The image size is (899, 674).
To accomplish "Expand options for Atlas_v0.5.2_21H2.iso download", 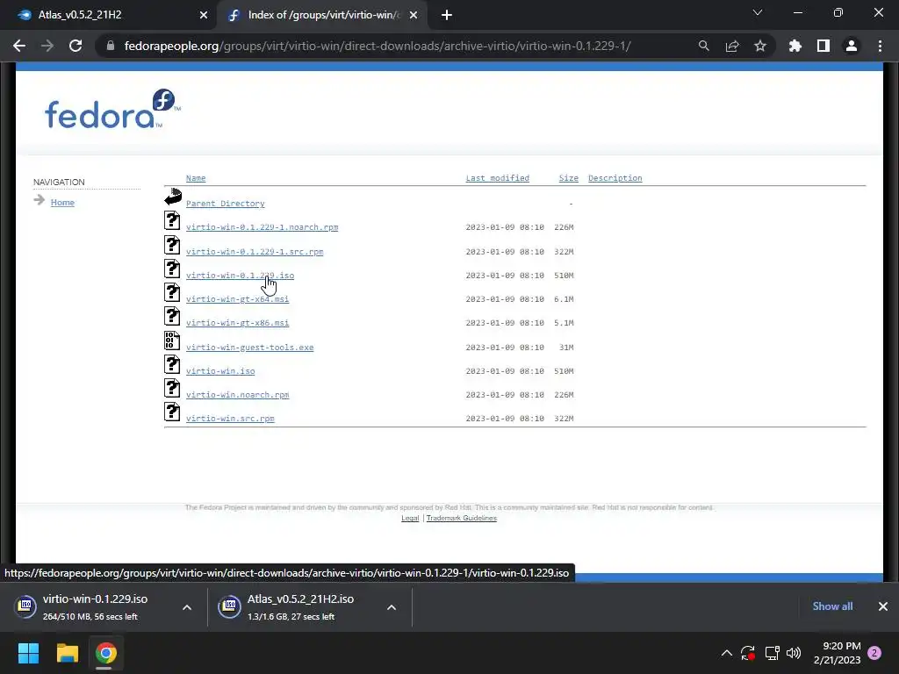I will [392, 607].
